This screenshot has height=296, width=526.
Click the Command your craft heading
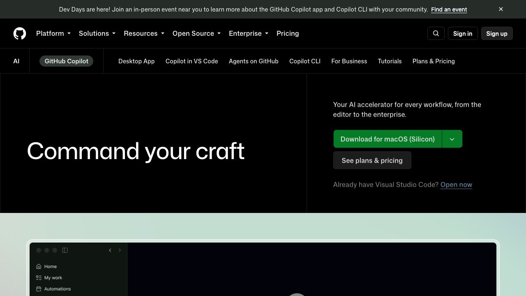[136, 151]
